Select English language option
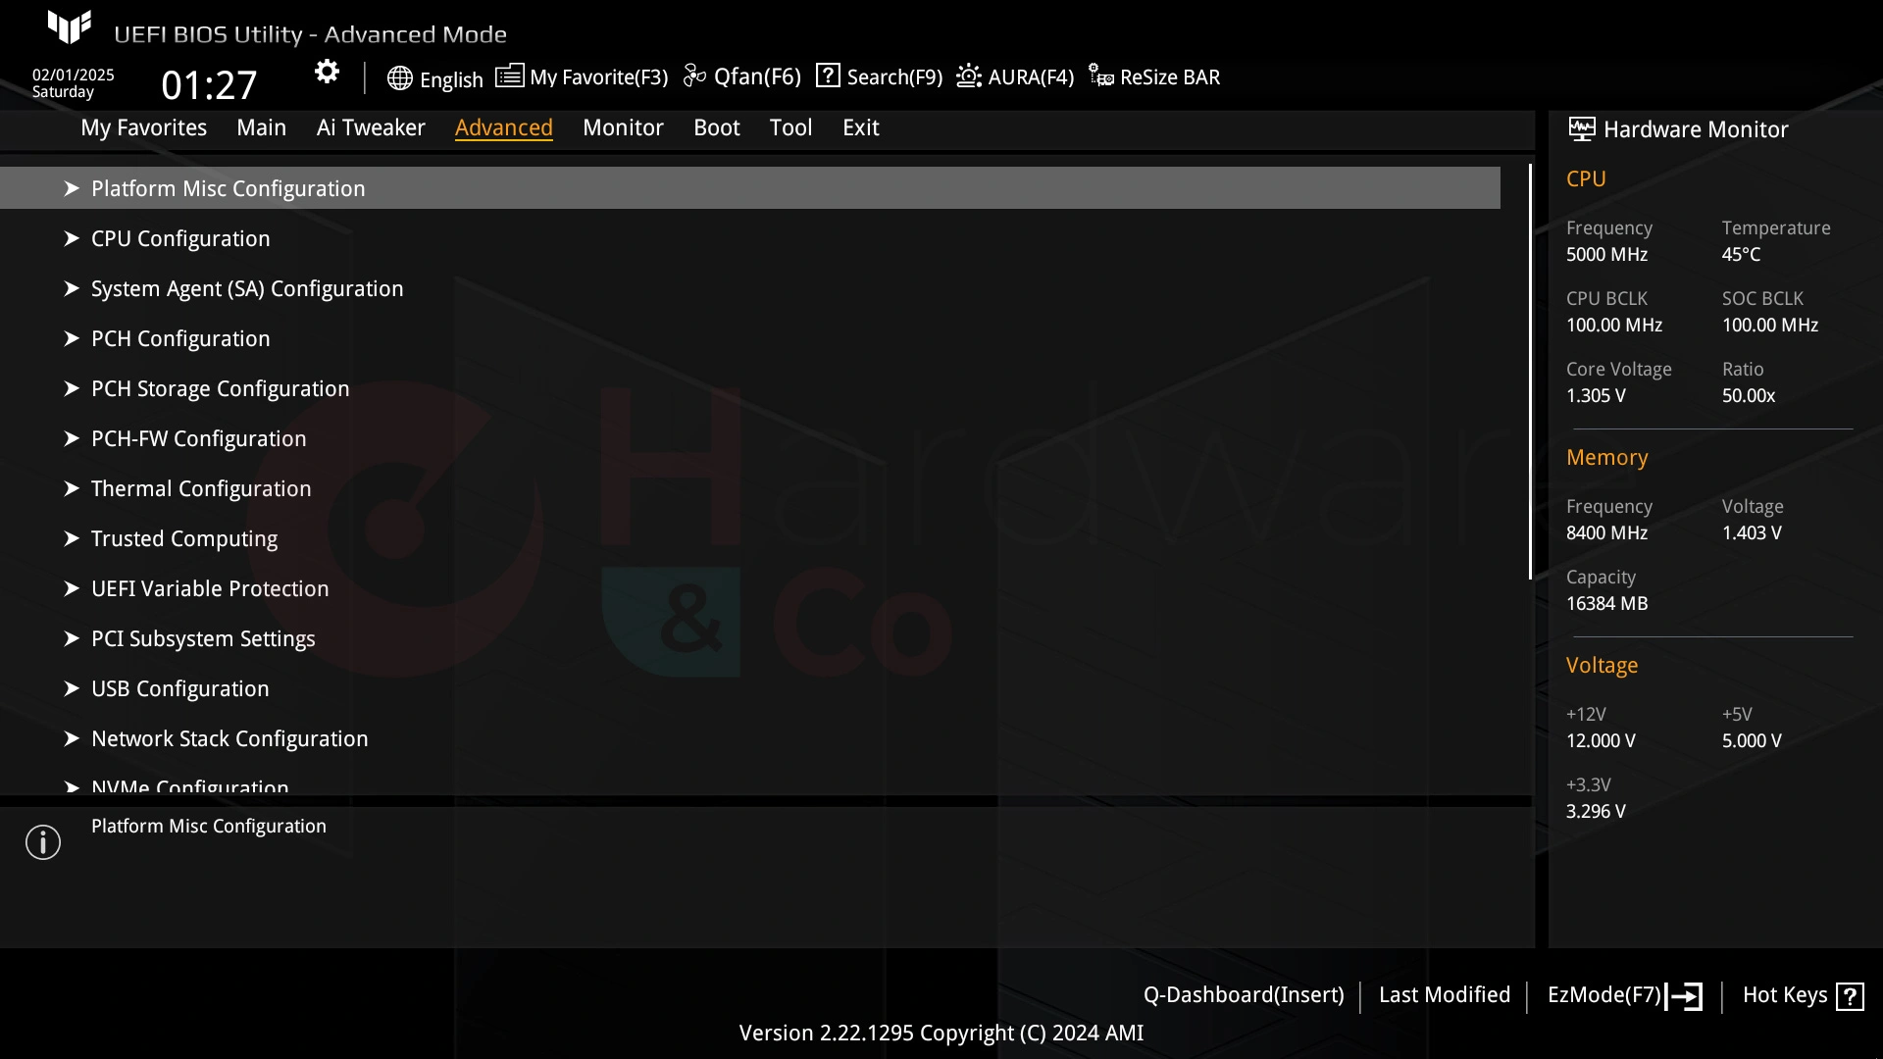This screenshot has width=1883, height=1059. [434, 78]
